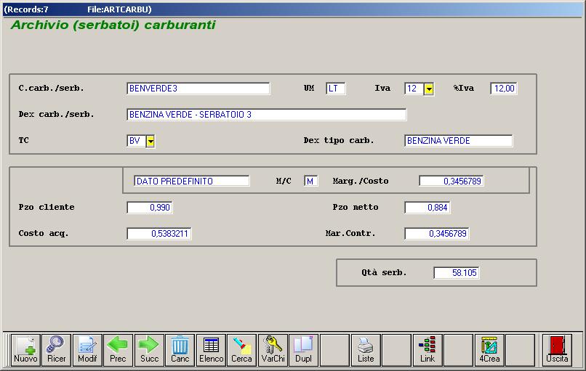Click the Pzo cliente label
Screen dimensions: 586x371
pos(47,207)
